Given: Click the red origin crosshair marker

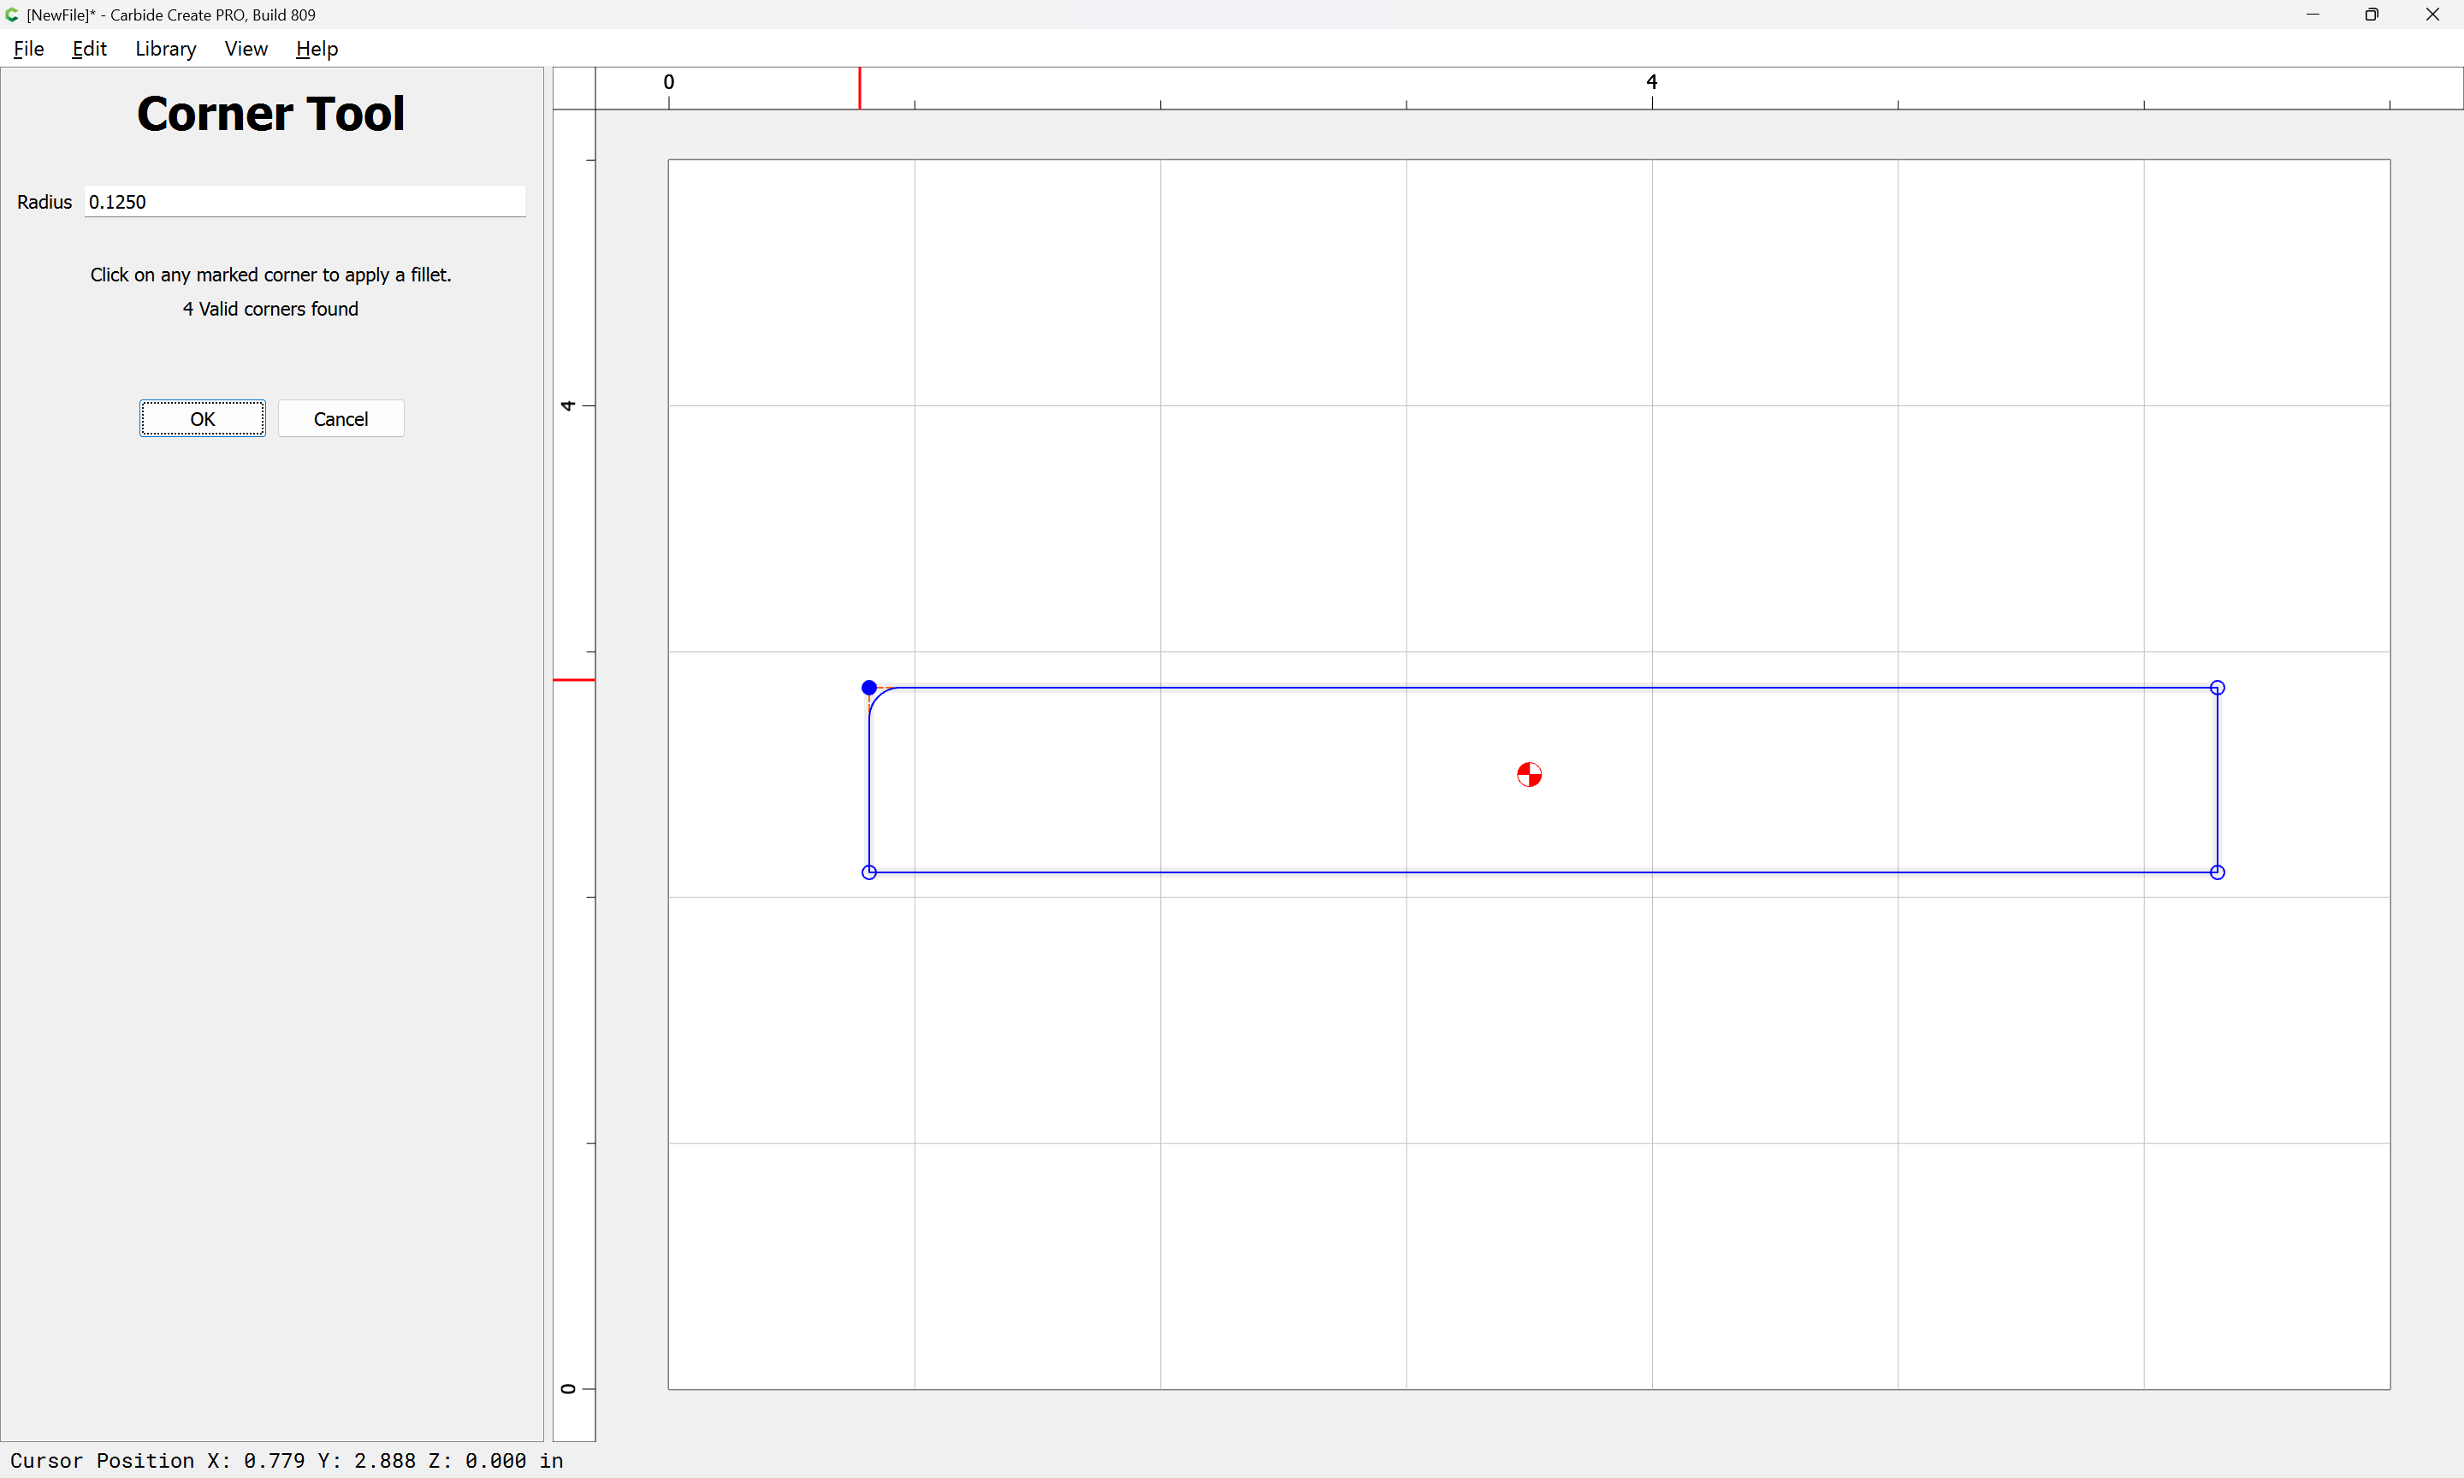Looking at the screenshot, I should pyautogui.click(x=1529, y=775).
